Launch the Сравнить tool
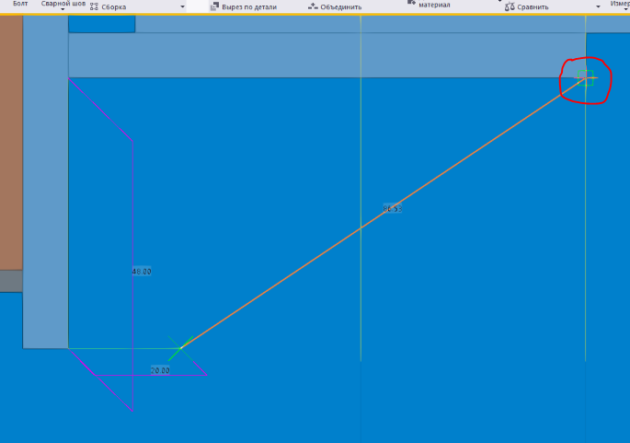The image size is (630, 443). (x=526, y=6)
